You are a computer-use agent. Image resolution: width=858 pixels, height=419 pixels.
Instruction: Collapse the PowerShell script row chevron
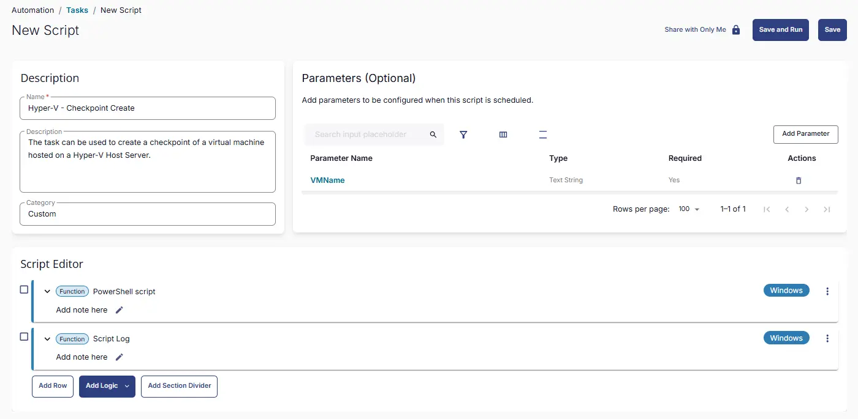pyautogui.click(x=47, y=292)
